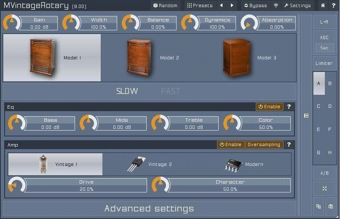Select preset slot C

pyautogui.click(x=319, y=106)
